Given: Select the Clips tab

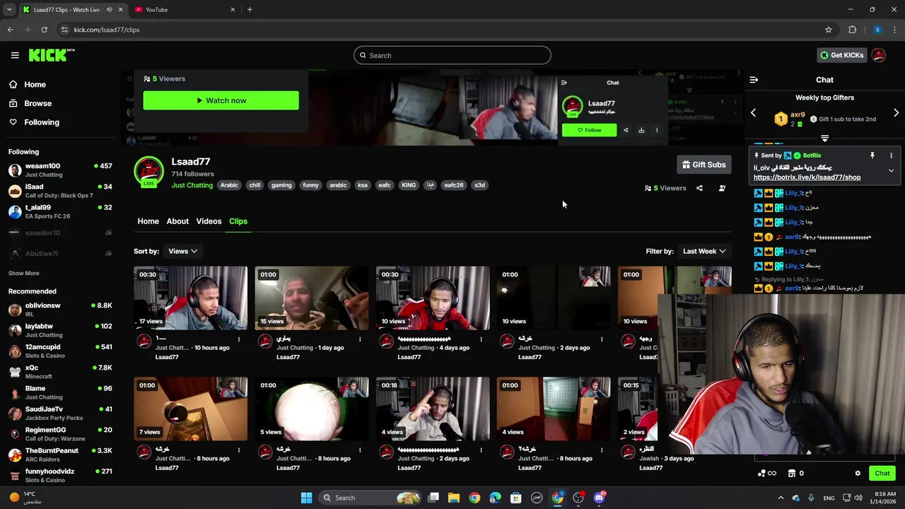Looking at the screenshot, I should point(238,221).
